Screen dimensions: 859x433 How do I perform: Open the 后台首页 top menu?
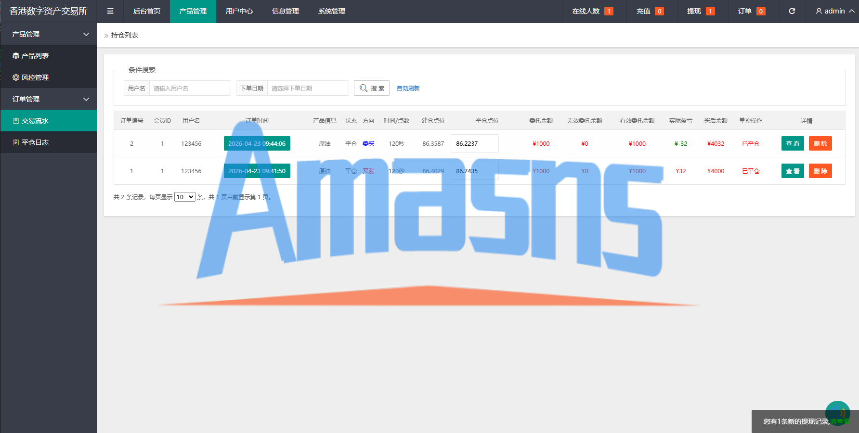point(147,11)
